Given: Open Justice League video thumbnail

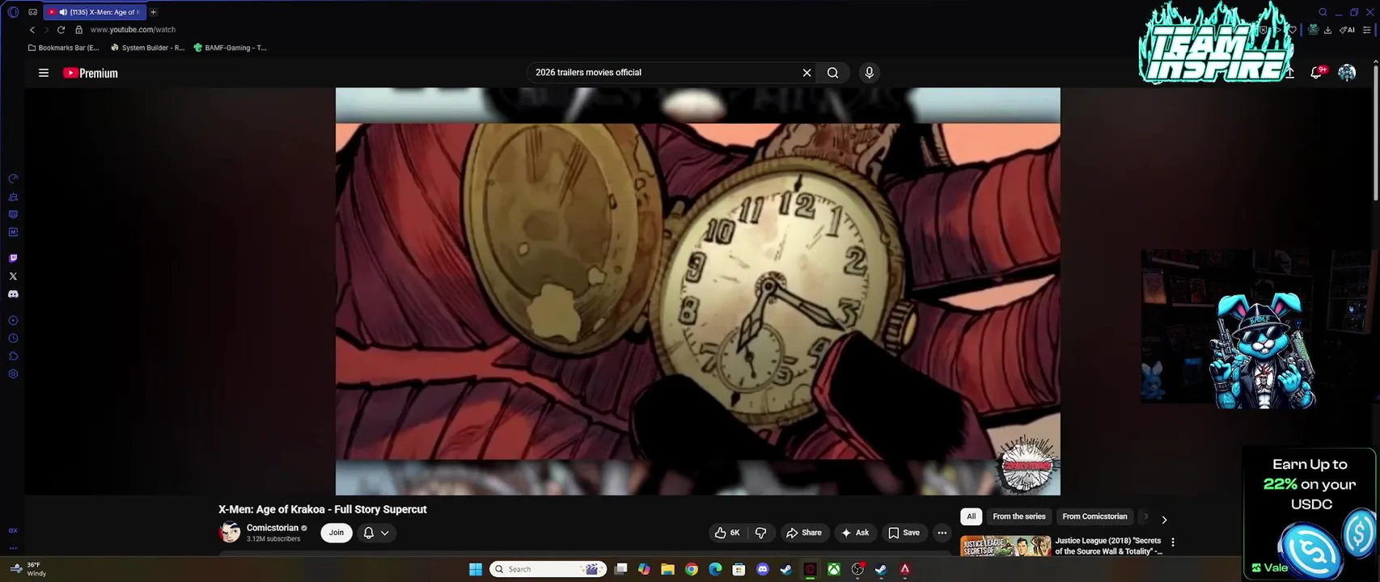Looking at the screenshot, I should tap(1005, 546).
